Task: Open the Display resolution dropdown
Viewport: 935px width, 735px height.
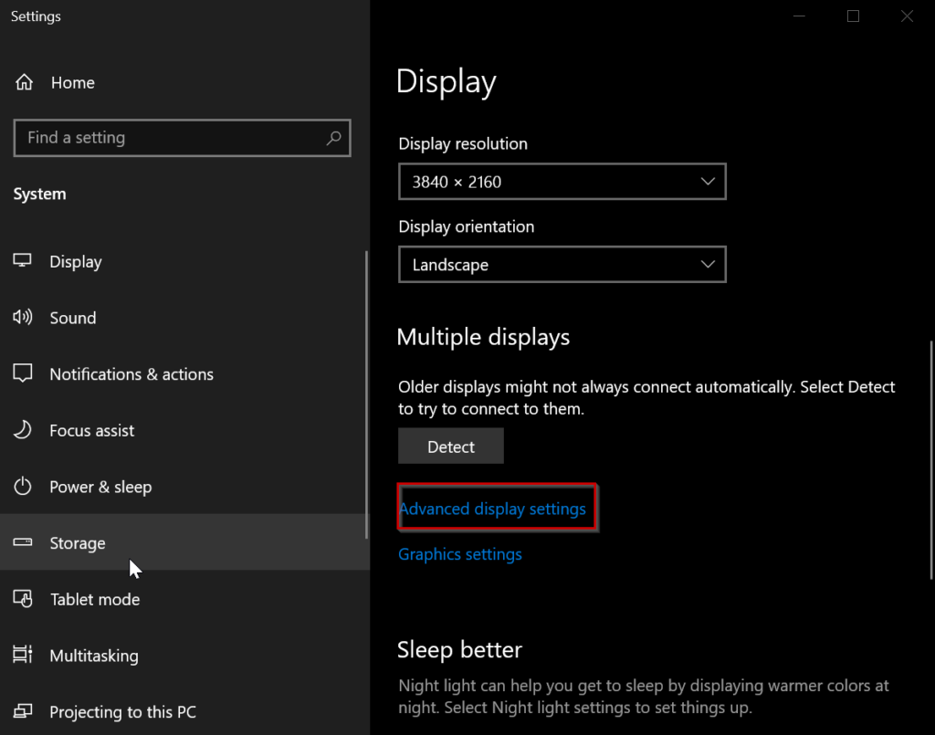Action: click(x=562, y=182)
